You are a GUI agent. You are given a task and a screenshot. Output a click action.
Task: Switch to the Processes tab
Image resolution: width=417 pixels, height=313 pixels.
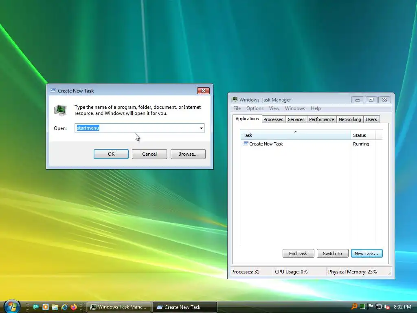[273, 119]
